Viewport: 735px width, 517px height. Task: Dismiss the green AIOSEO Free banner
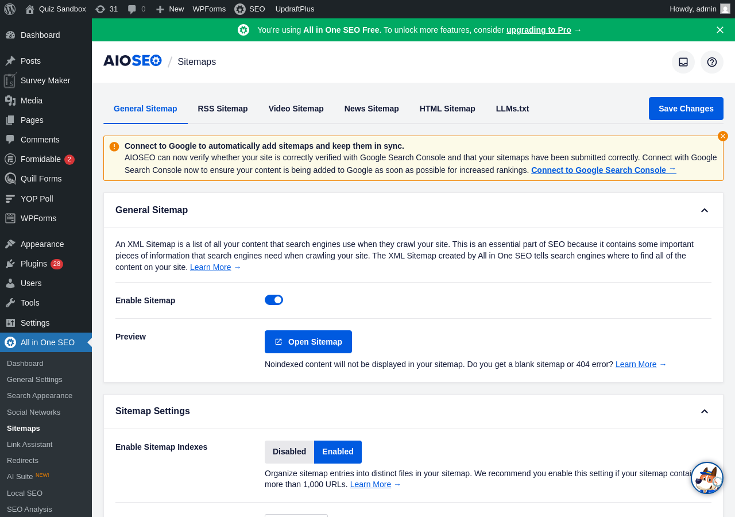point(720,30)
